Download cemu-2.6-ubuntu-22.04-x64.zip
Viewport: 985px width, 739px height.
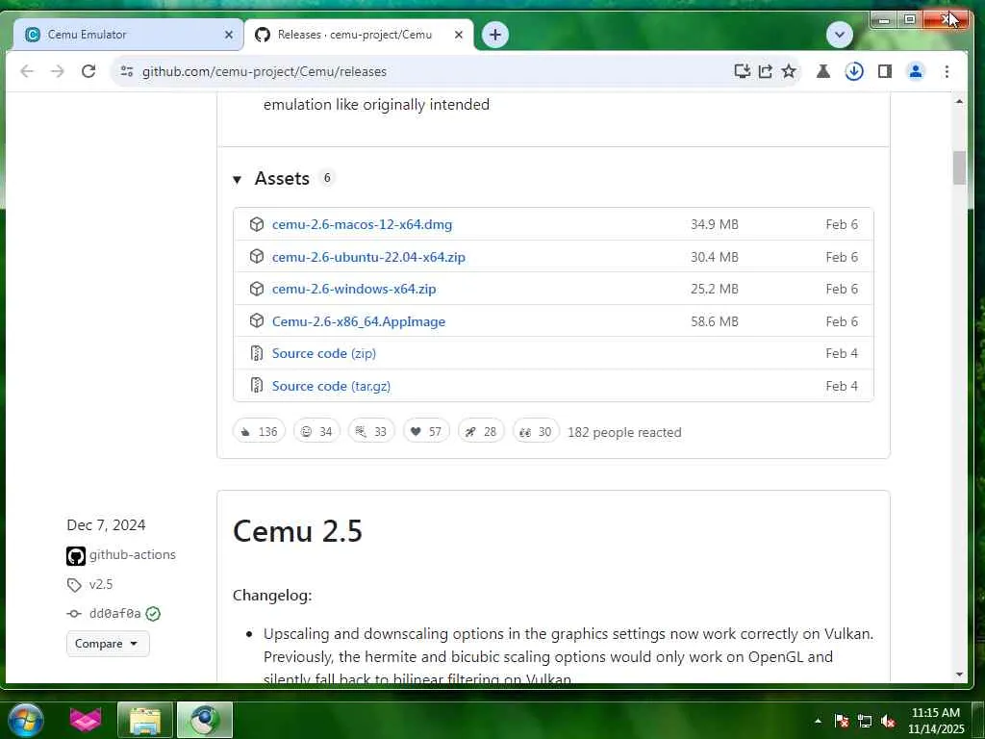(x=368, y=257)
